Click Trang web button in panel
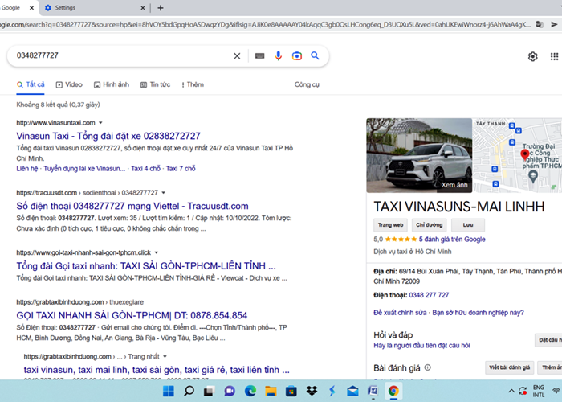Screen dimensions: 562x402 point(390,225)
